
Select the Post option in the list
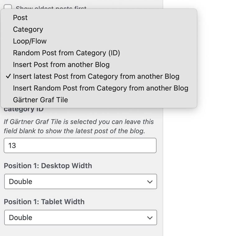(20, 18)
